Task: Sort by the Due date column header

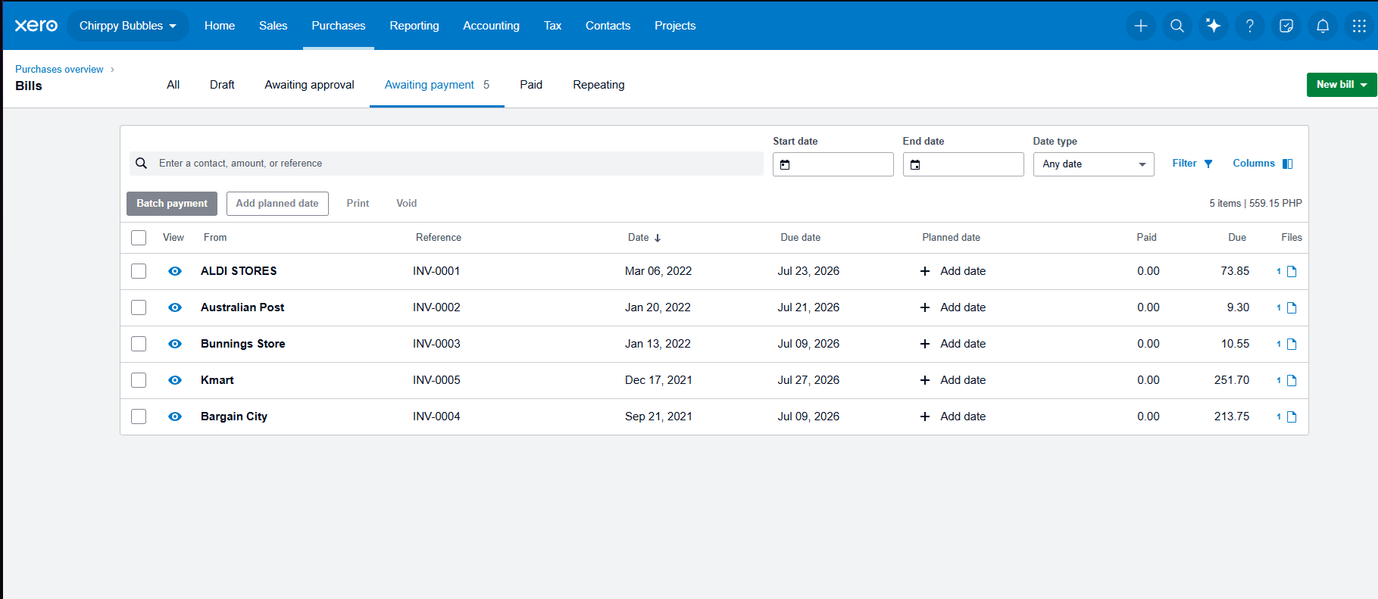Action: click(801, 238)
